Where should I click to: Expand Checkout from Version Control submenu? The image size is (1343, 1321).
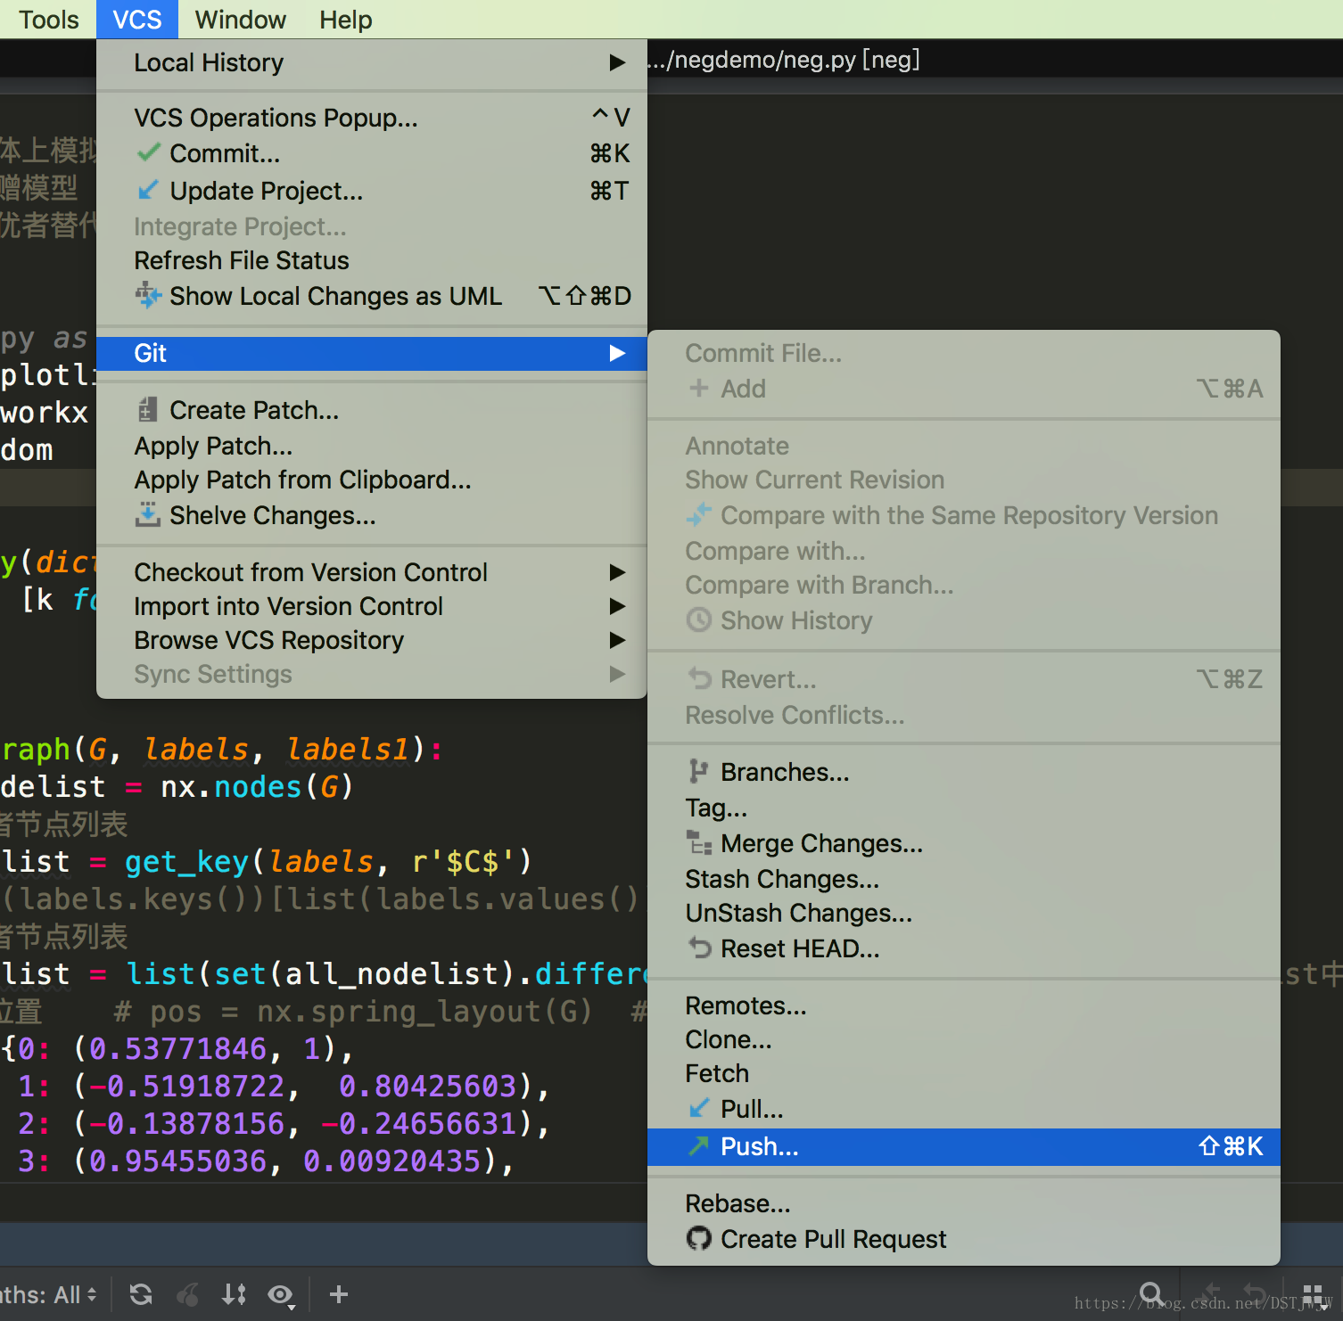tap(371, 572)
